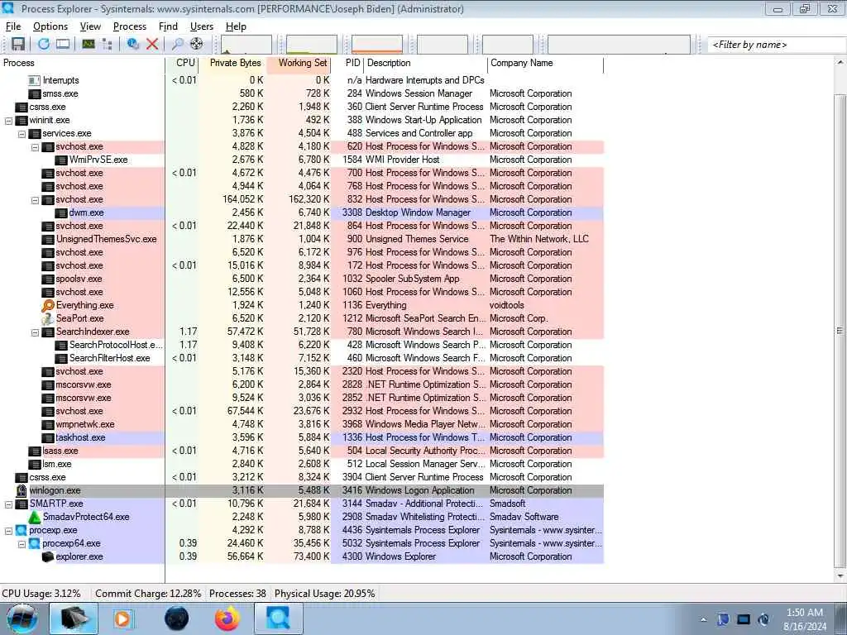
Task: Collapse the svchost.exe PID 832 node
Action: pos(35,200)
